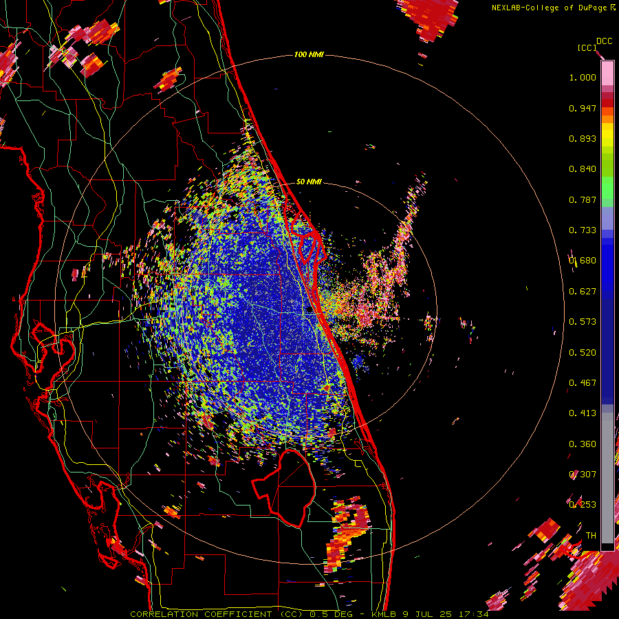
Task: Click the 9 JUL 25 date text
Action: 428,614
